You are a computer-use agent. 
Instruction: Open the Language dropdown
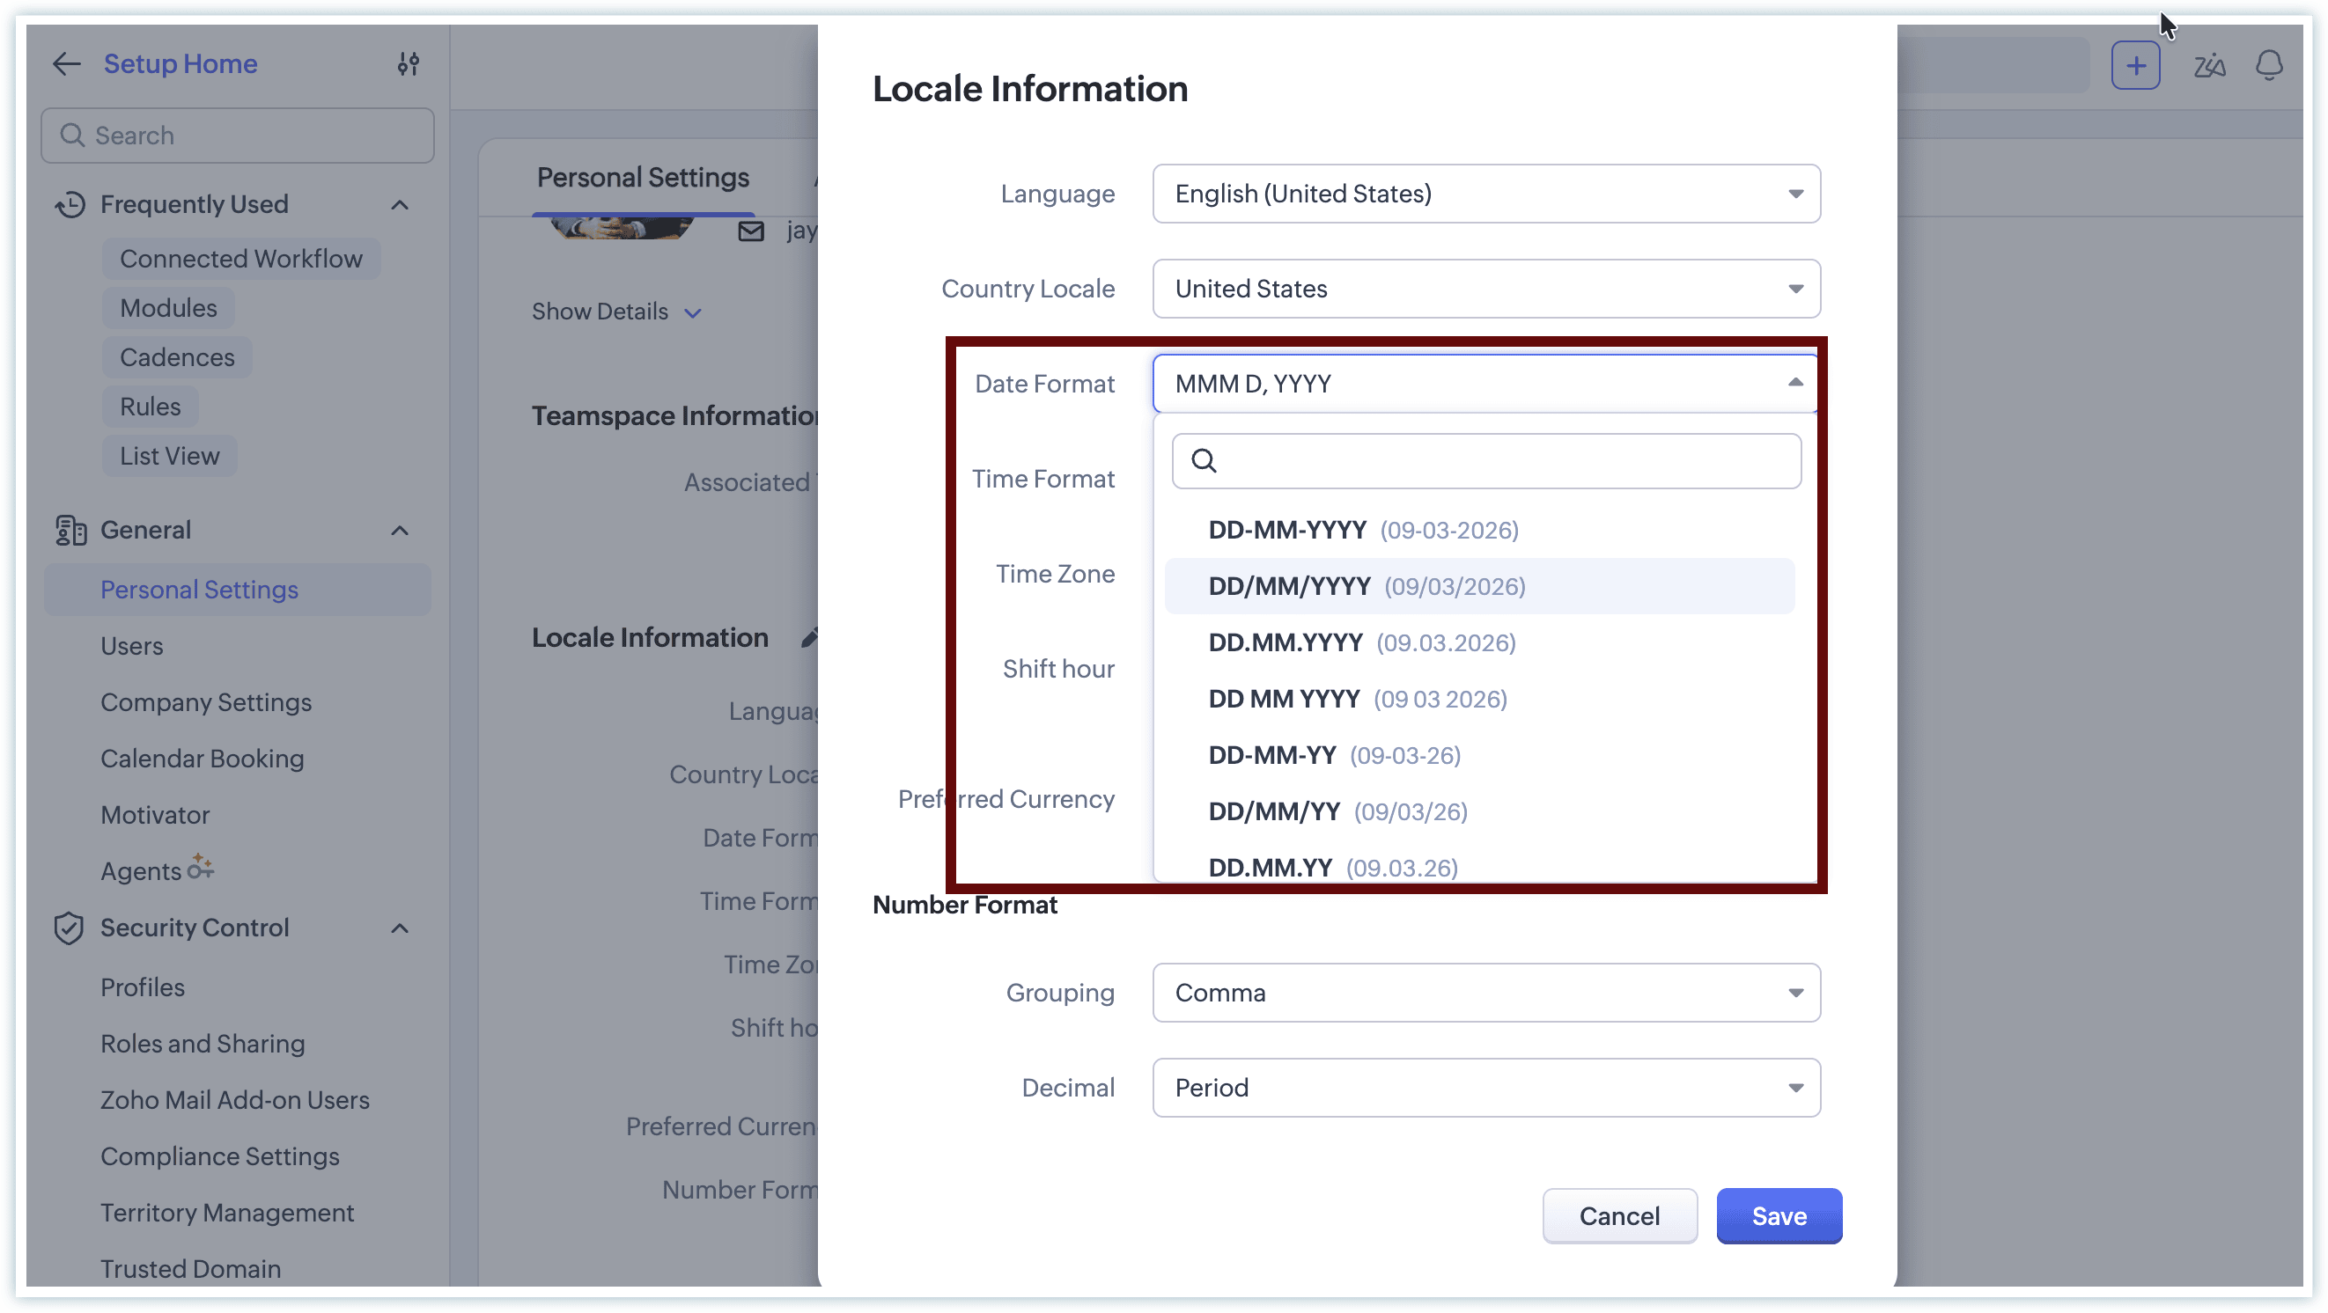tap(1485, 194)
